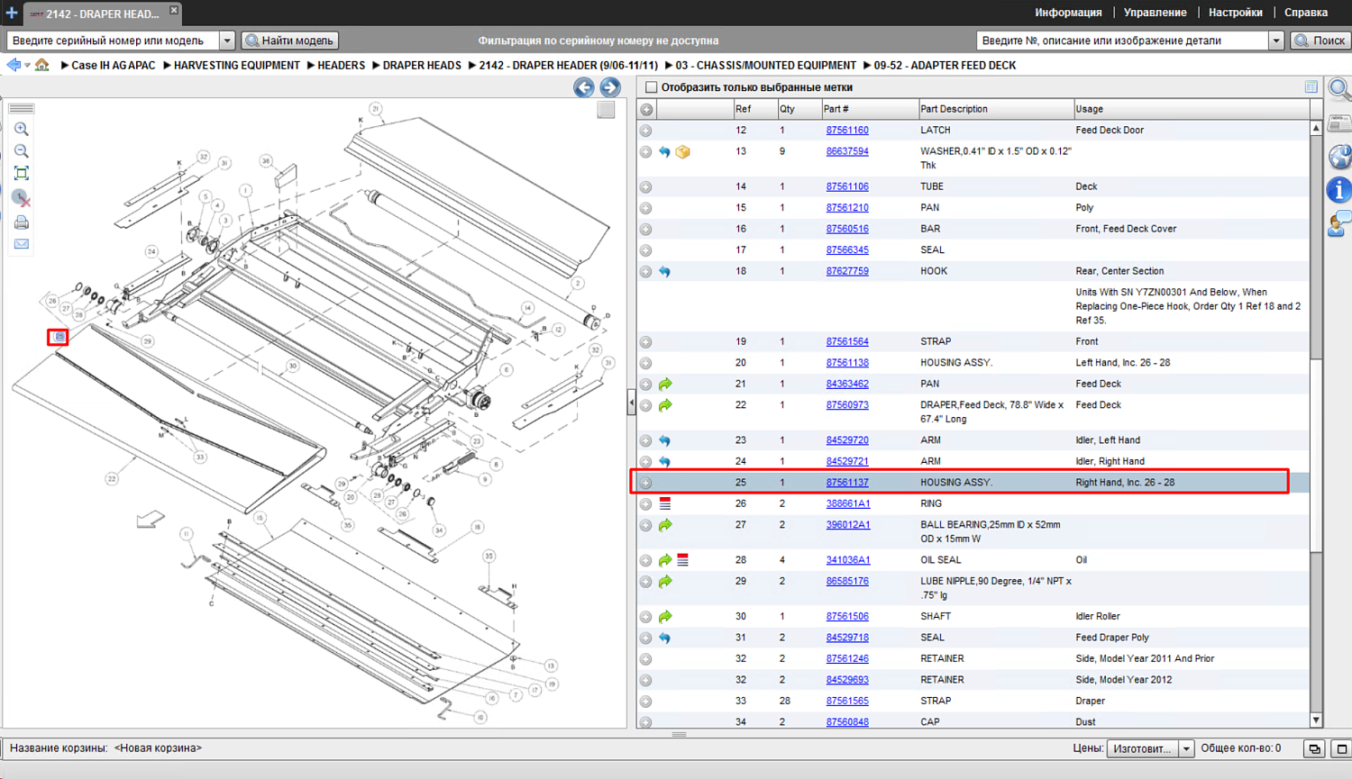Add HOUSING ASSY. Ref 25 to the basket
Viewport: 1352px width, 779px height.
[x=646, y=483]
